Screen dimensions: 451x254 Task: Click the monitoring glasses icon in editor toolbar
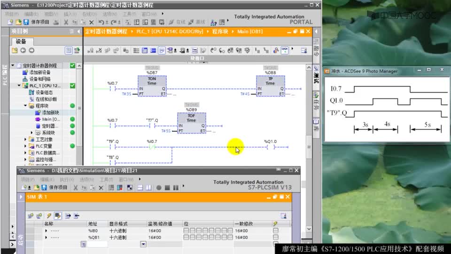(285, 50)
